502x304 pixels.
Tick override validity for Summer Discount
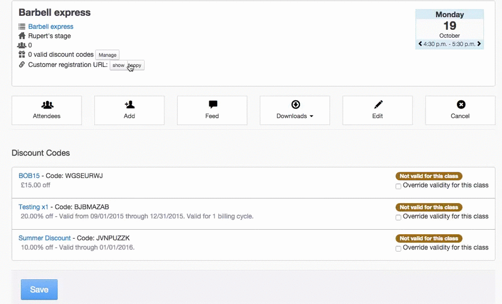(398, 248)
